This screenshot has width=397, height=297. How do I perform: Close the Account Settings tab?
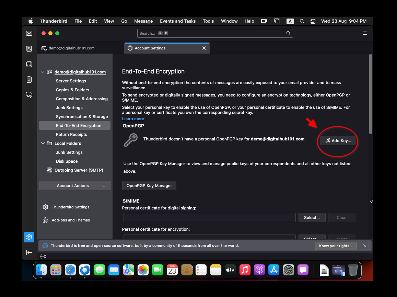204,48
